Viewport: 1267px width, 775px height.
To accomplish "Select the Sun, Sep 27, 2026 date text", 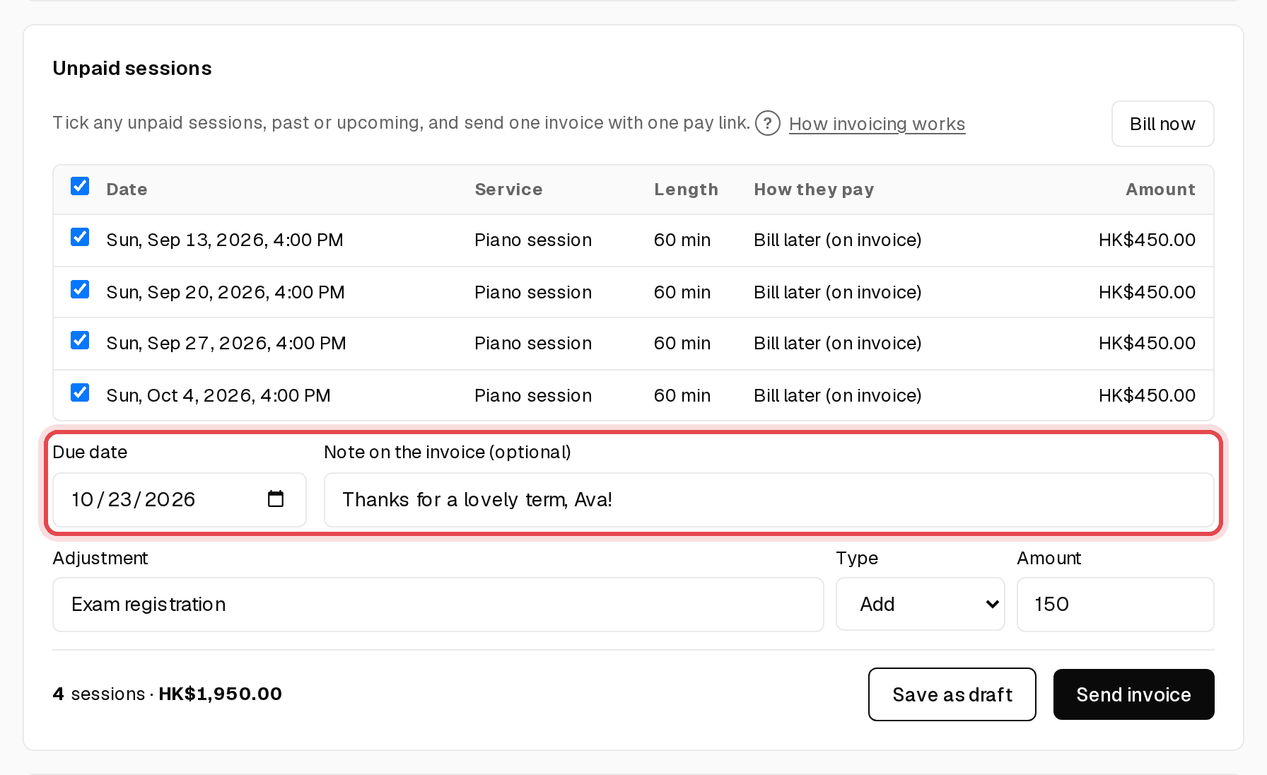I will 226,344.
